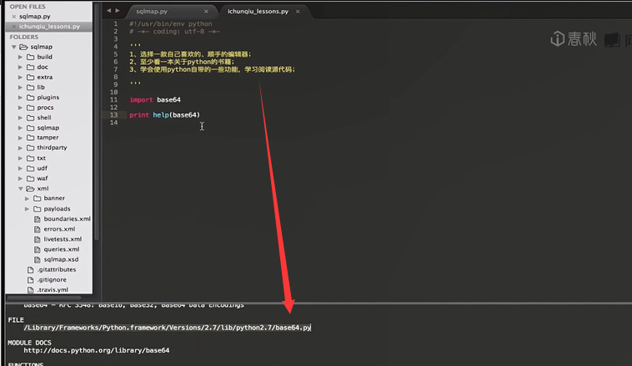Expand the banner folder

click(27, 198)
